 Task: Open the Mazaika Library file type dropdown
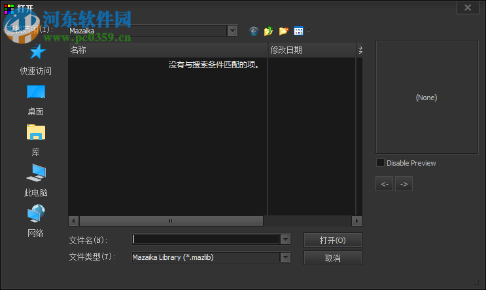coord(285,257)
